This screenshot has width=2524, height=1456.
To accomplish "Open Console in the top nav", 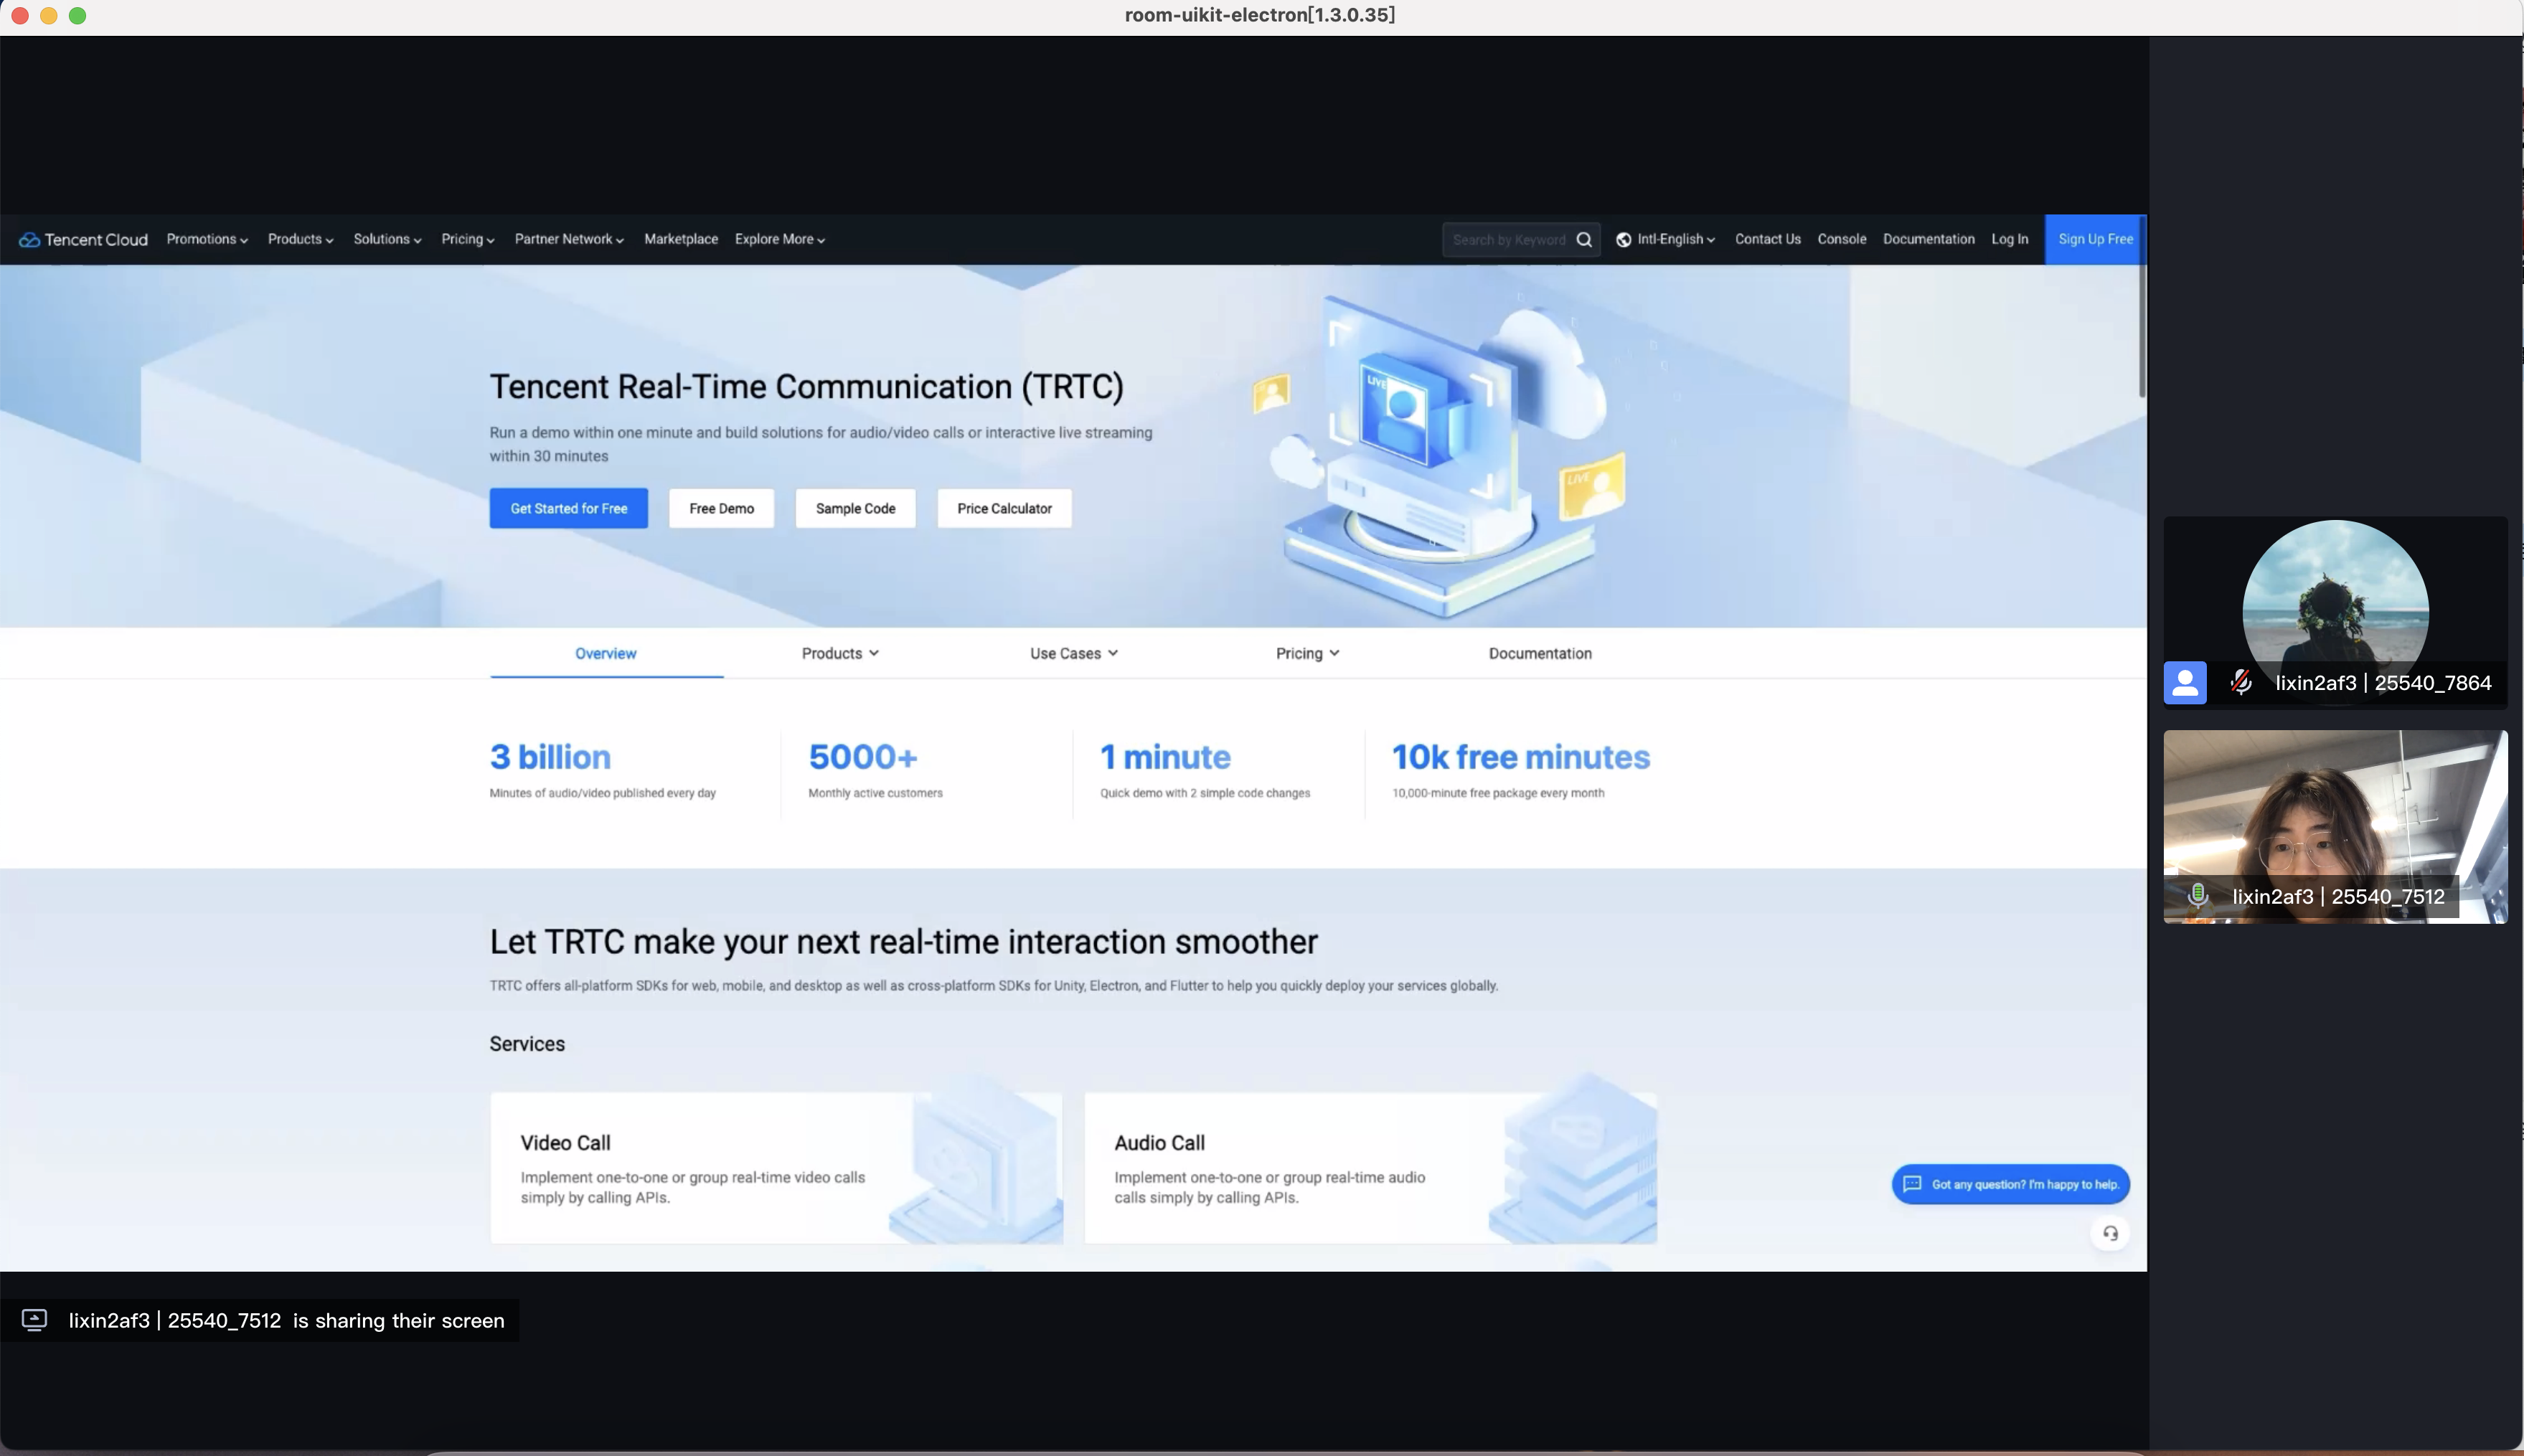I will click(x=1841, y=239).
